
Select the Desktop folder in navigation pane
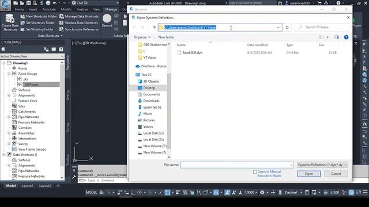pos(149,88)
